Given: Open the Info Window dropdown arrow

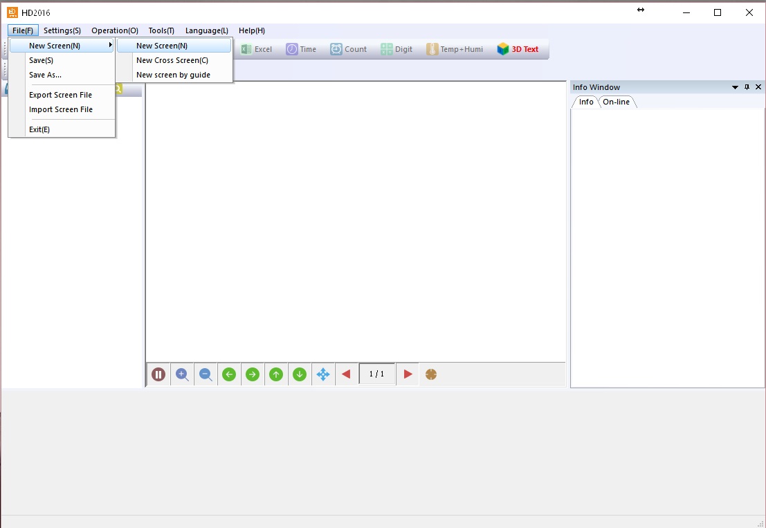Looking at the screenshot, I should (735, 87).
